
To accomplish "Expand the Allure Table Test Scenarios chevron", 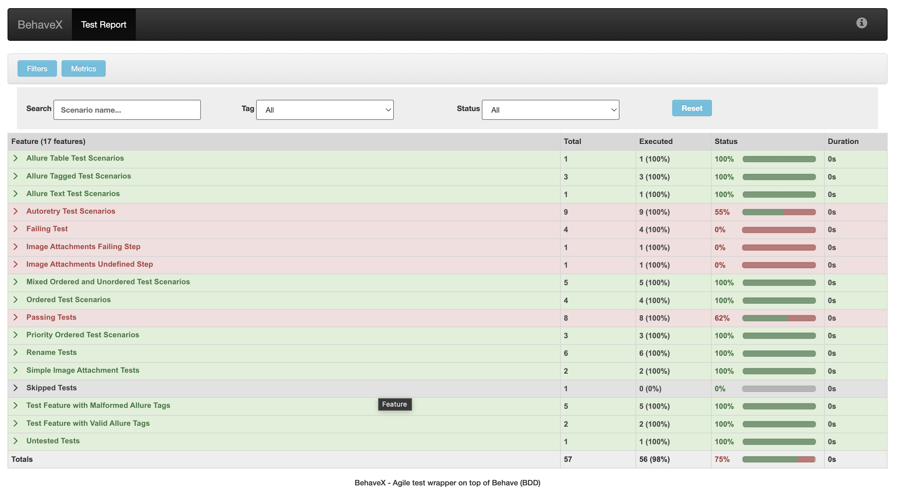I will tap(15, 158).
